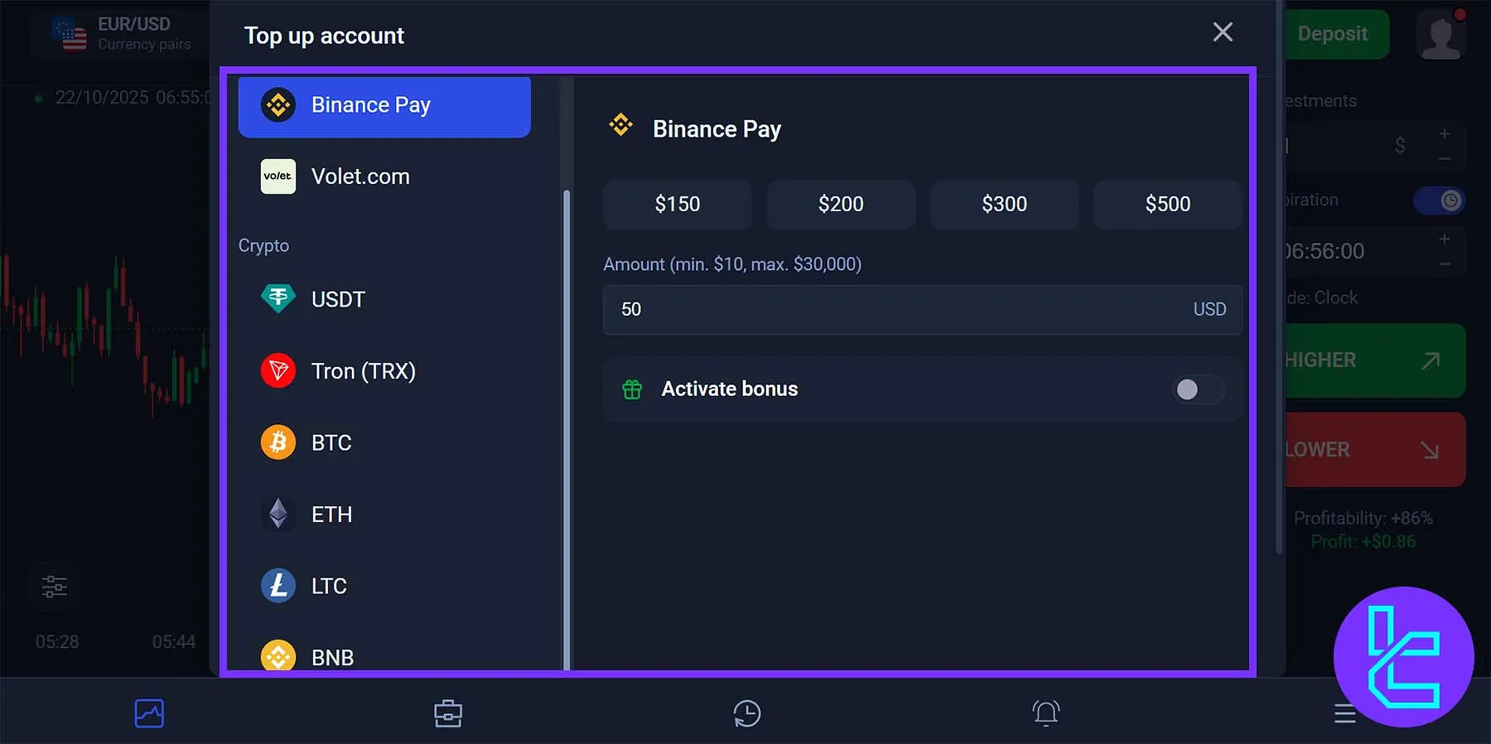Open the trade history panel

pyautogui.click(x=746, y=713)
